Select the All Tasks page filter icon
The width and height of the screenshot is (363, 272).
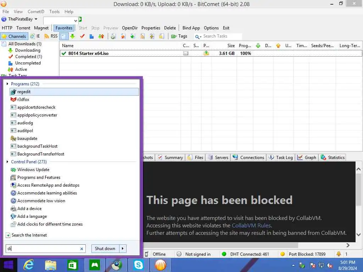click(x=64, y=36)
